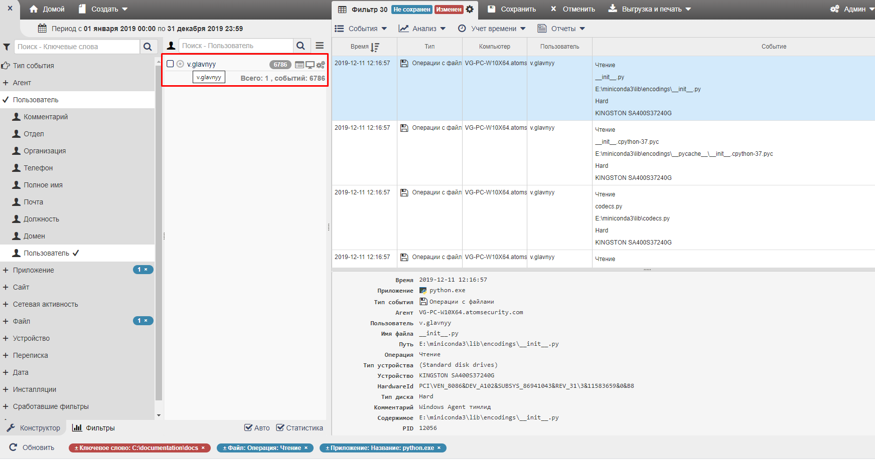Open the События dropdown menu

pyautogui.click(x=361, y=29)
